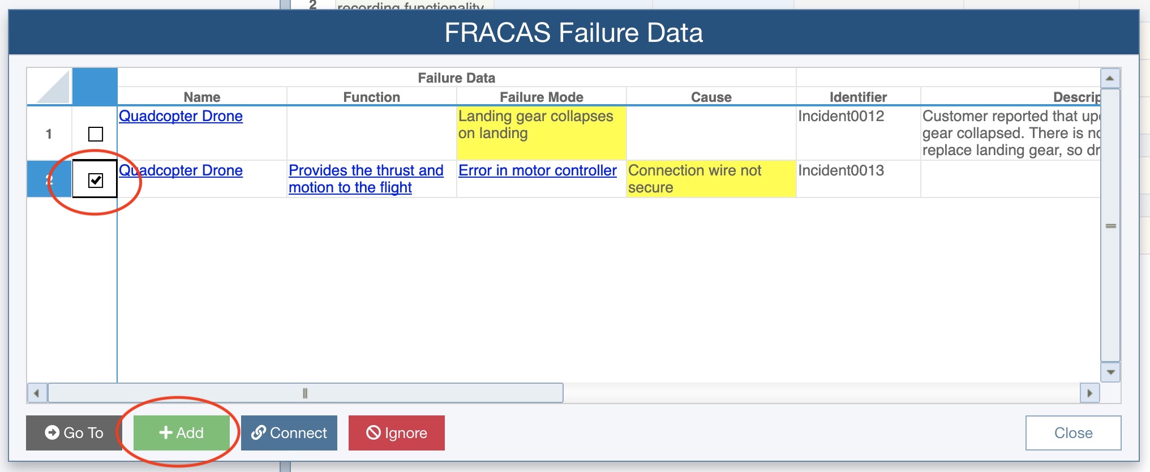1150x472 pixels.
Task: Click the Go To arrow icon
Action: click(52, 432)
